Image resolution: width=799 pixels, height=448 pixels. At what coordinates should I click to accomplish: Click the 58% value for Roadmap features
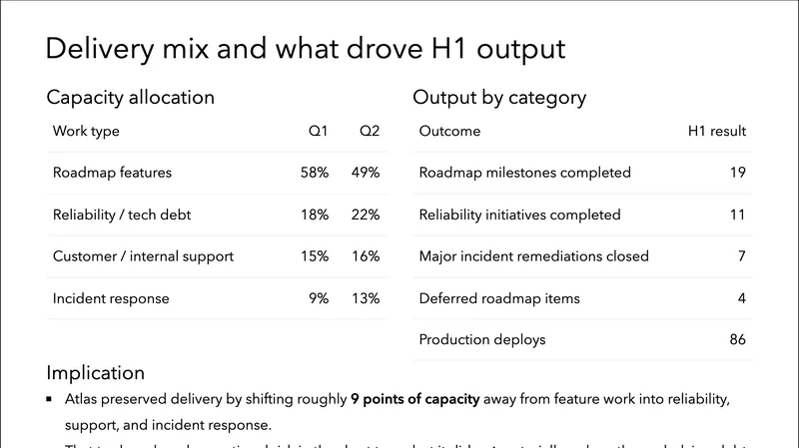point(314,173)
